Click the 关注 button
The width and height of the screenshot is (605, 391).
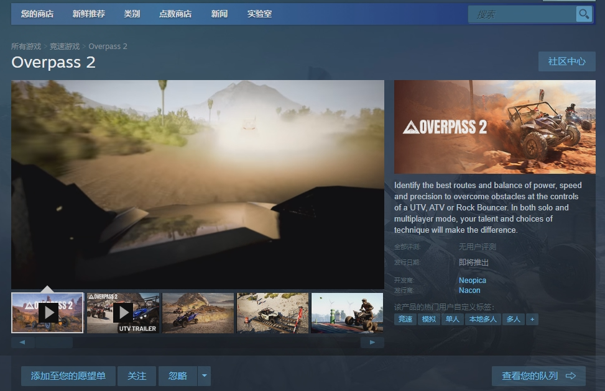coord(137,376)
